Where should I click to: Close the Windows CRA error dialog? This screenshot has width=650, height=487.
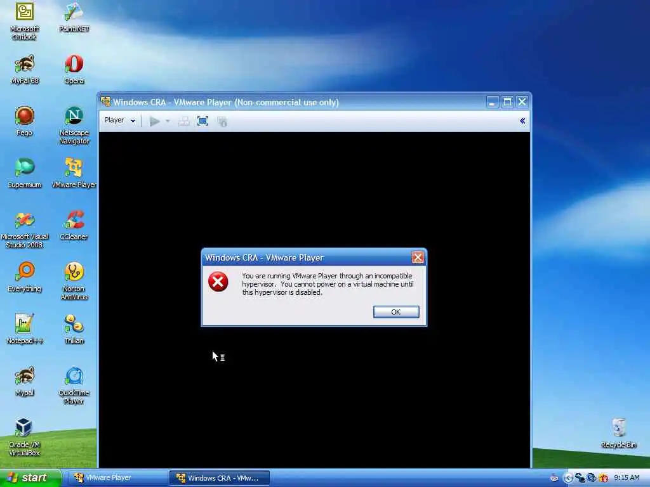[418, 257]
